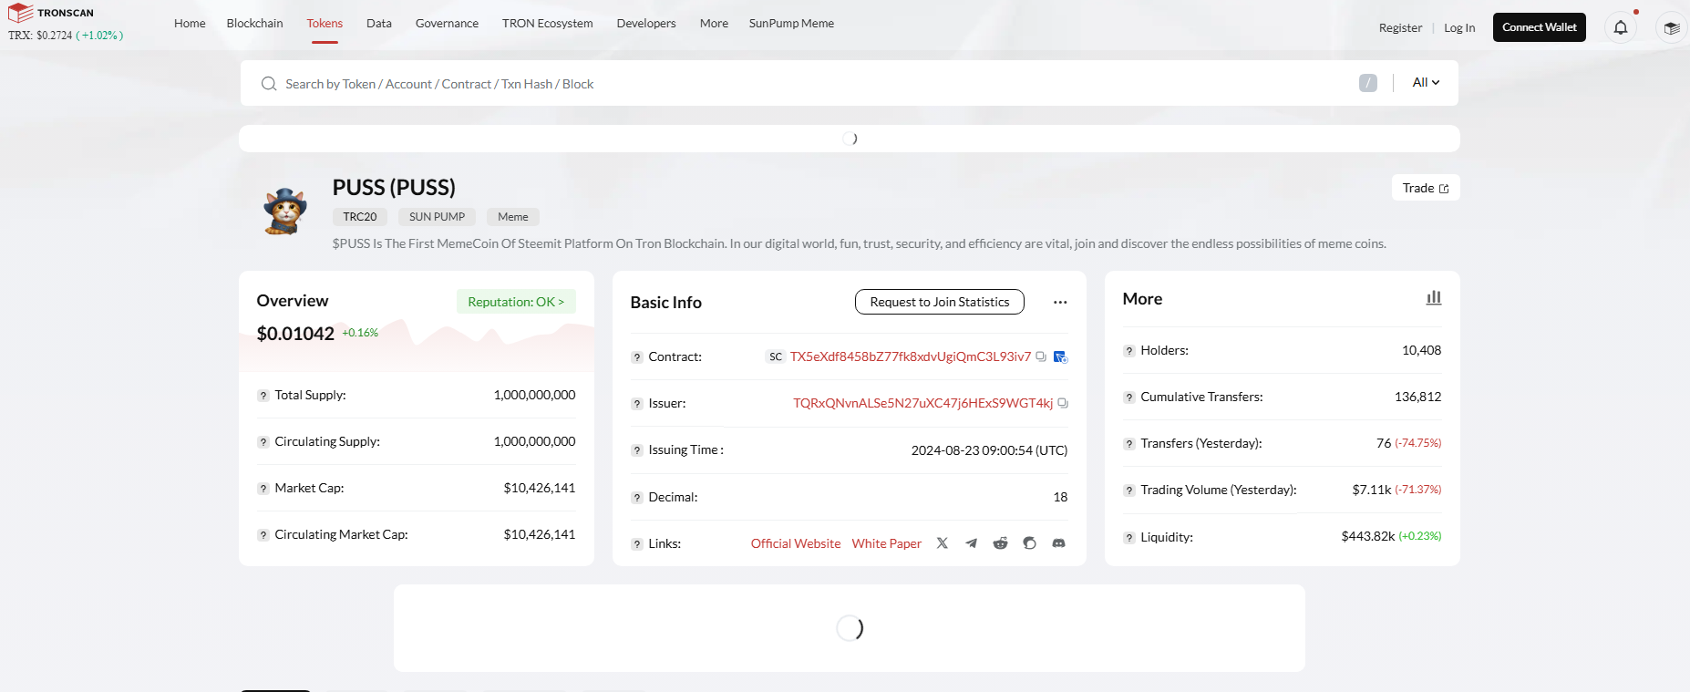Expand the Data menu
Image resolution: width=1690 pixels, height=692 pixels.
point(379,23)
